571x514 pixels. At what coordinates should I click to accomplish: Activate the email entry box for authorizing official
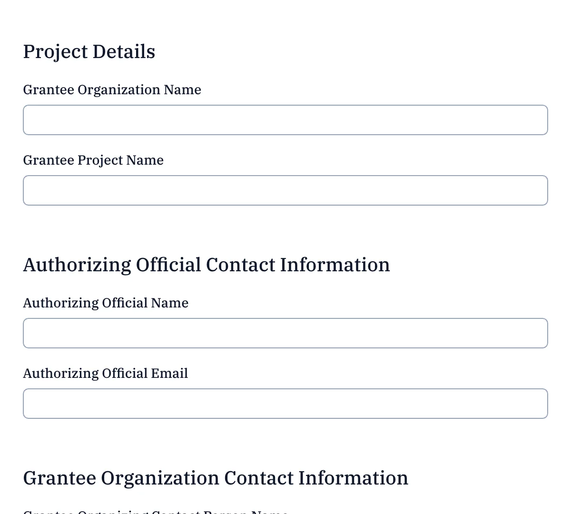pyautogui.click(x=285, y=404)
